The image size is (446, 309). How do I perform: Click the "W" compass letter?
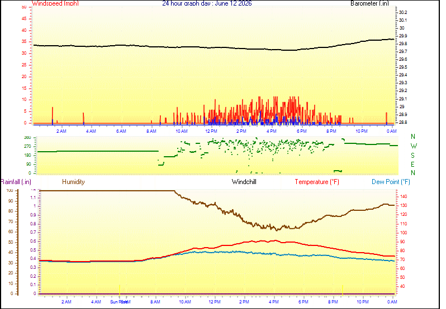(414, 146)
